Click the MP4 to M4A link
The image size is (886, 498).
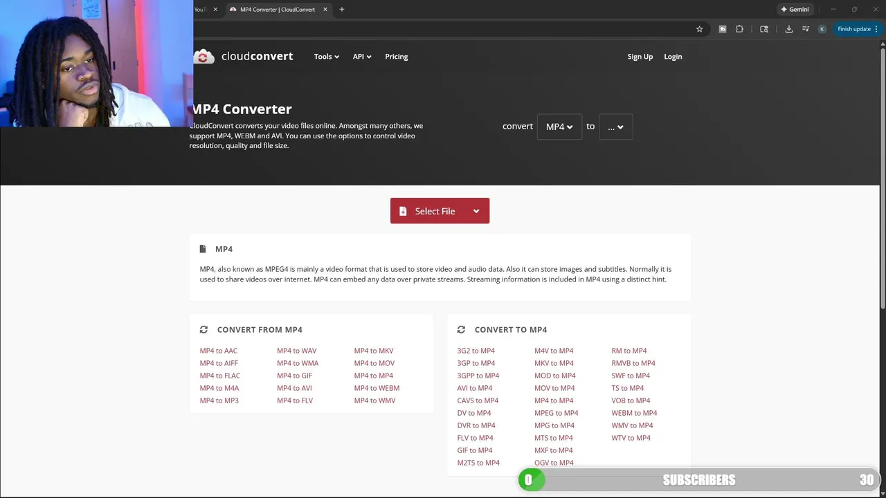point(219,388)
